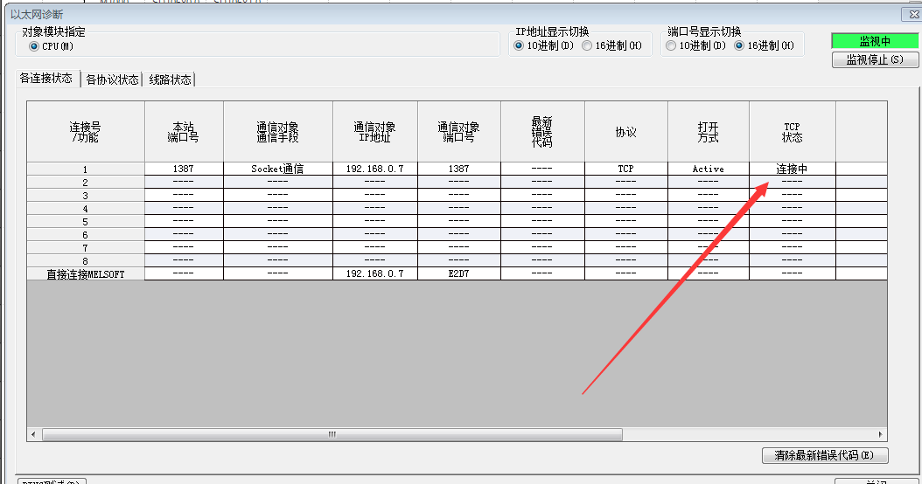Switch to the 各协议状态 tab
Screen dimensions: 922x484
(x=112, y=80)
